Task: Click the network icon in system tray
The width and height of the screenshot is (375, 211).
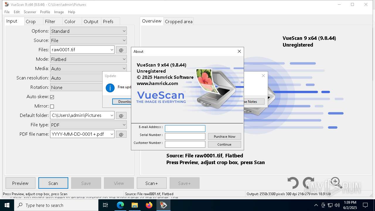Action: [x=330, y=205]
